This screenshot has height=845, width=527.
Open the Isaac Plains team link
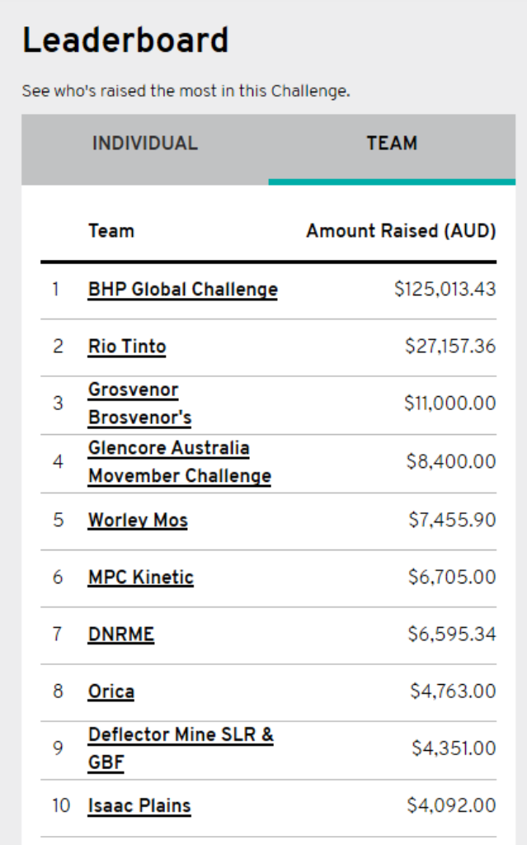[139, 805]
